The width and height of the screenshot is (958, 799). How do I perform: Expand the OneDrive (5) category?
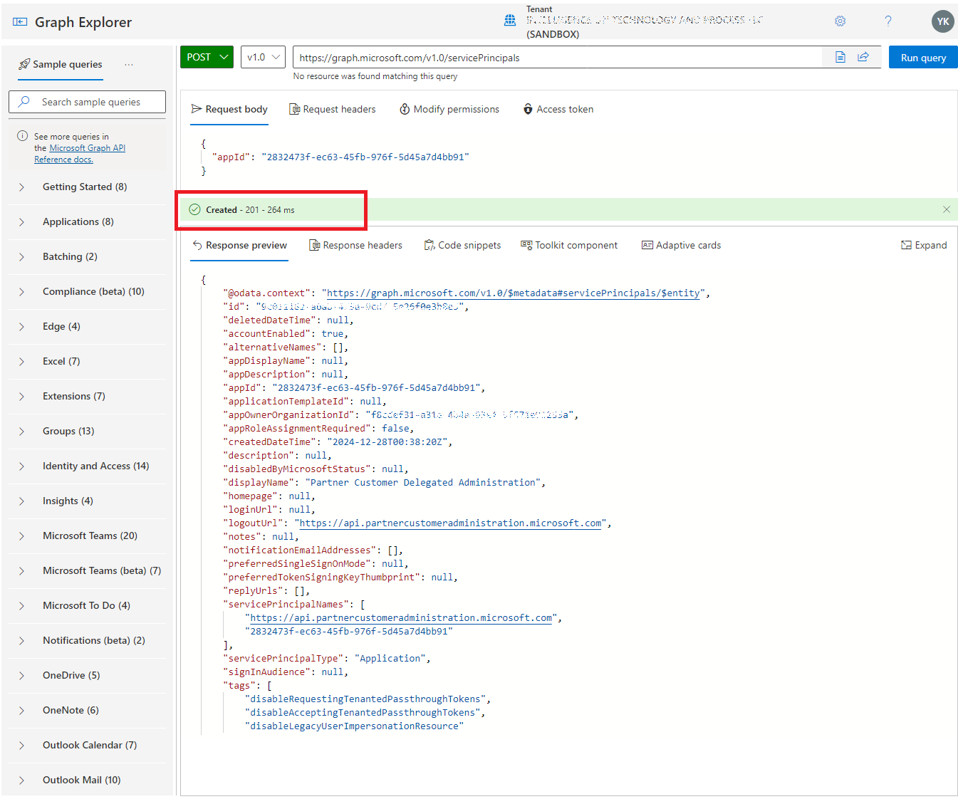tap(87, 675)
